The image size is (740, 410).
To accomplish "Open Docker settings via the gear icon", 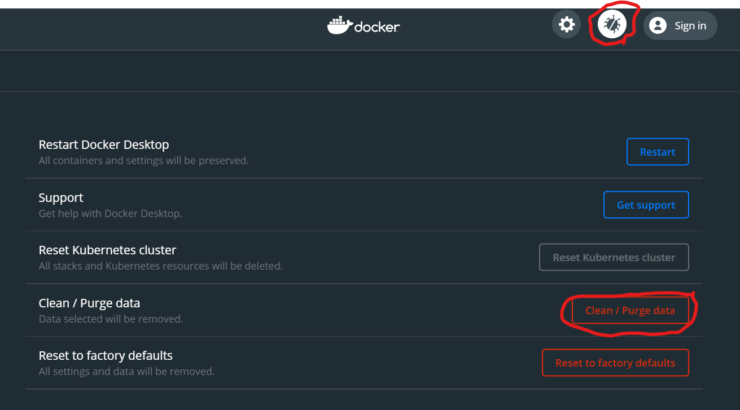I will pos(566,24).
